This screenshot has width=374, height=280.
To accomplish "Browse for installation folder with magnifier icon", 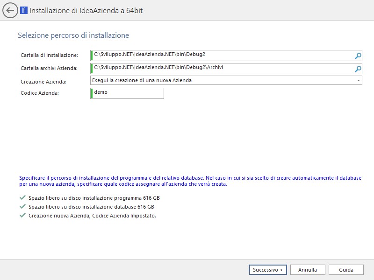I will tap(358, 56).
